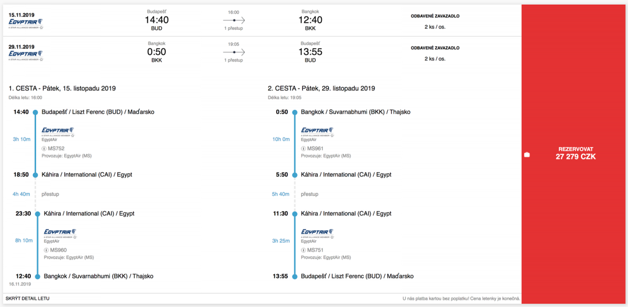
Task: Click the suitcase icon on the red panel
Action: point(527,154)
